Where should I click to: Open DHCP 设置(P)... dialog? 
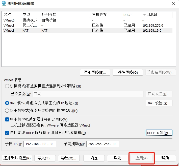tap(159, 133)
